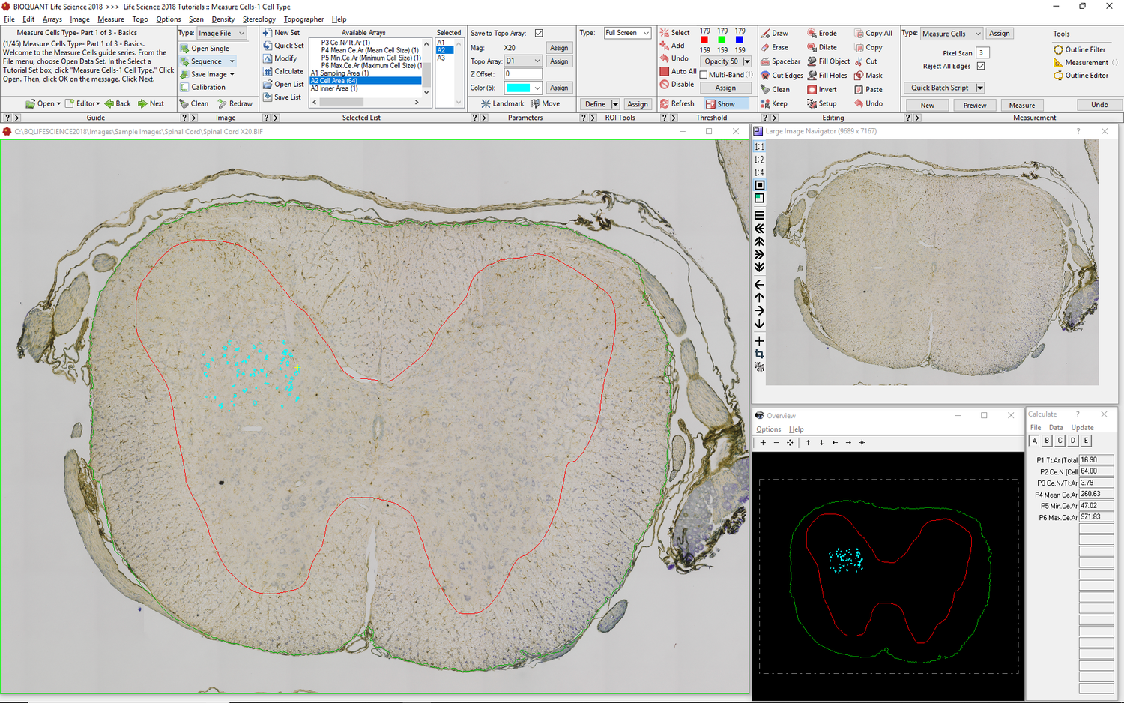The width and height of the screenshot is (1124, 703).
Task: Enable the Multi-Band checkbox
Action: (x=704, y=75)
